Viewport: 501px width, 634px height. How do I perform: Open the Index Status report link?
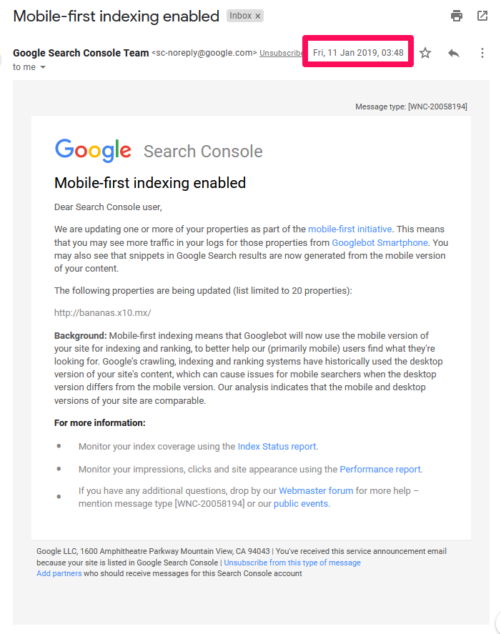pyautogui.click(x=276, y=446)
